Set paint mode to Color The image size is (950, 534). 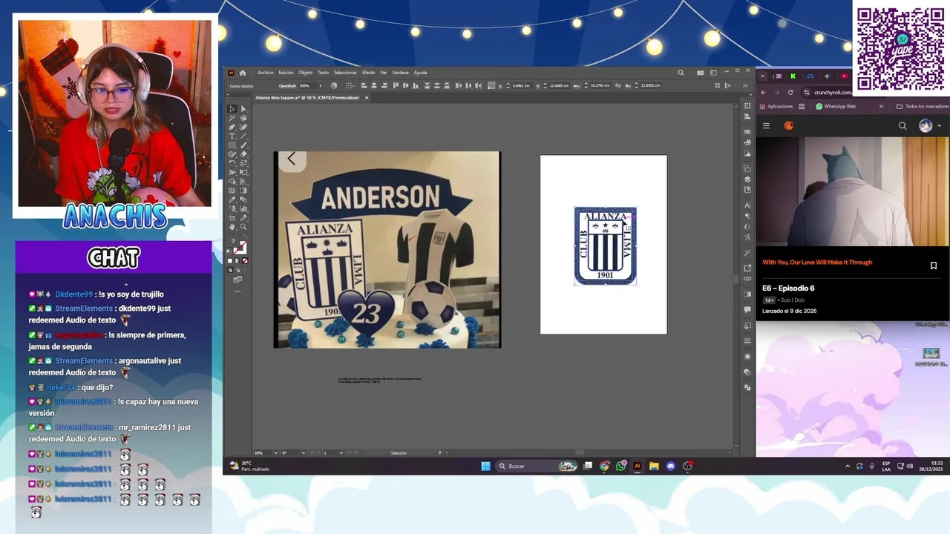[x=230, y=261]
